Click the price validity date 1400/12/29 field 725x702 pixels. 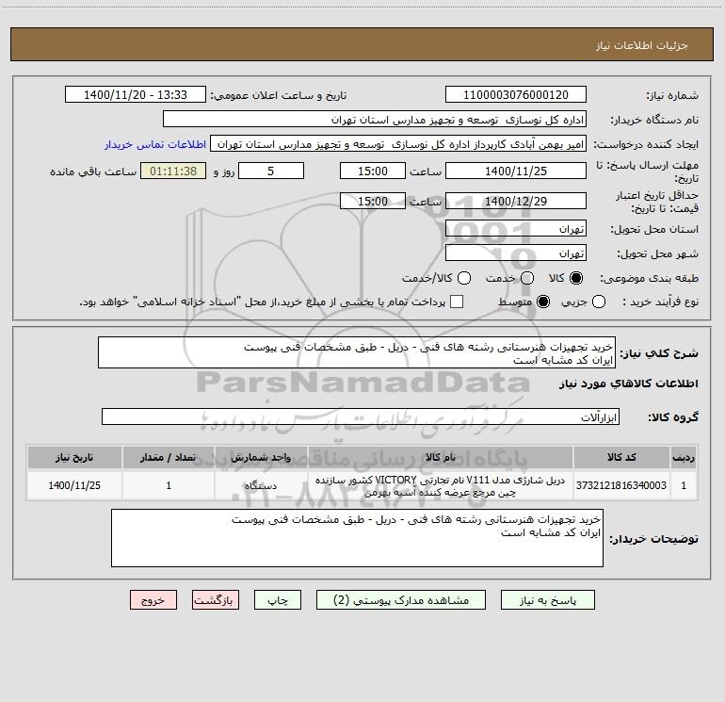[x=516, y=201]
